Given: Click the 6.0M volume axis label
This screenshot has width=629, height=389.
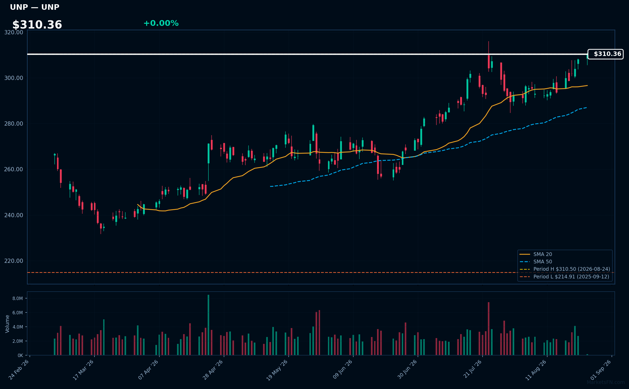Looking at the screenshot, I should 18,313.
